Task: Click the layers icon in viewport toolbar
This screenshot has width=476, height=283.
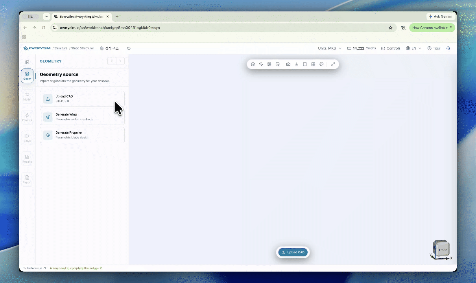Action: coord(253,64)
